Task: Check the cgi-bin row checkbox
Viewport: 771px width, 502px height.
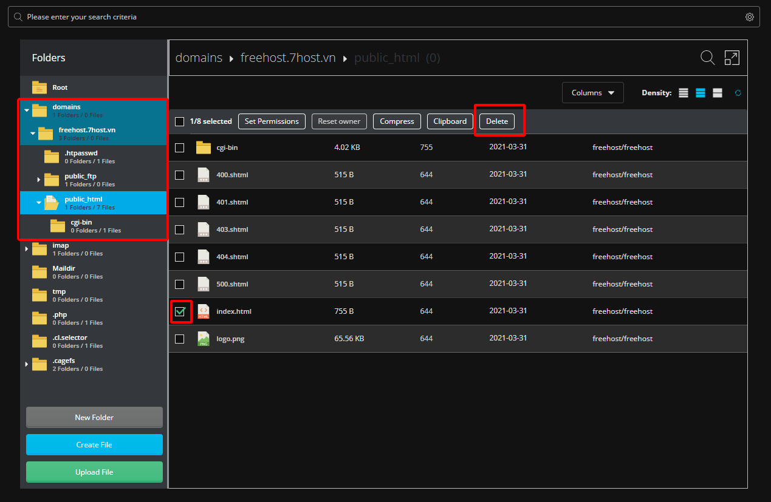Action: coord(179,148)
